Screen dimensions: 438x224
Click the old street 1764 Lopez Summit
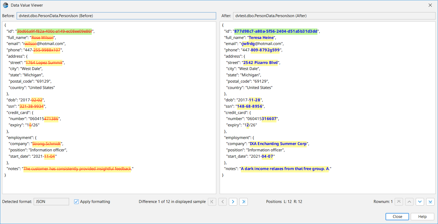tap(44, 63)
